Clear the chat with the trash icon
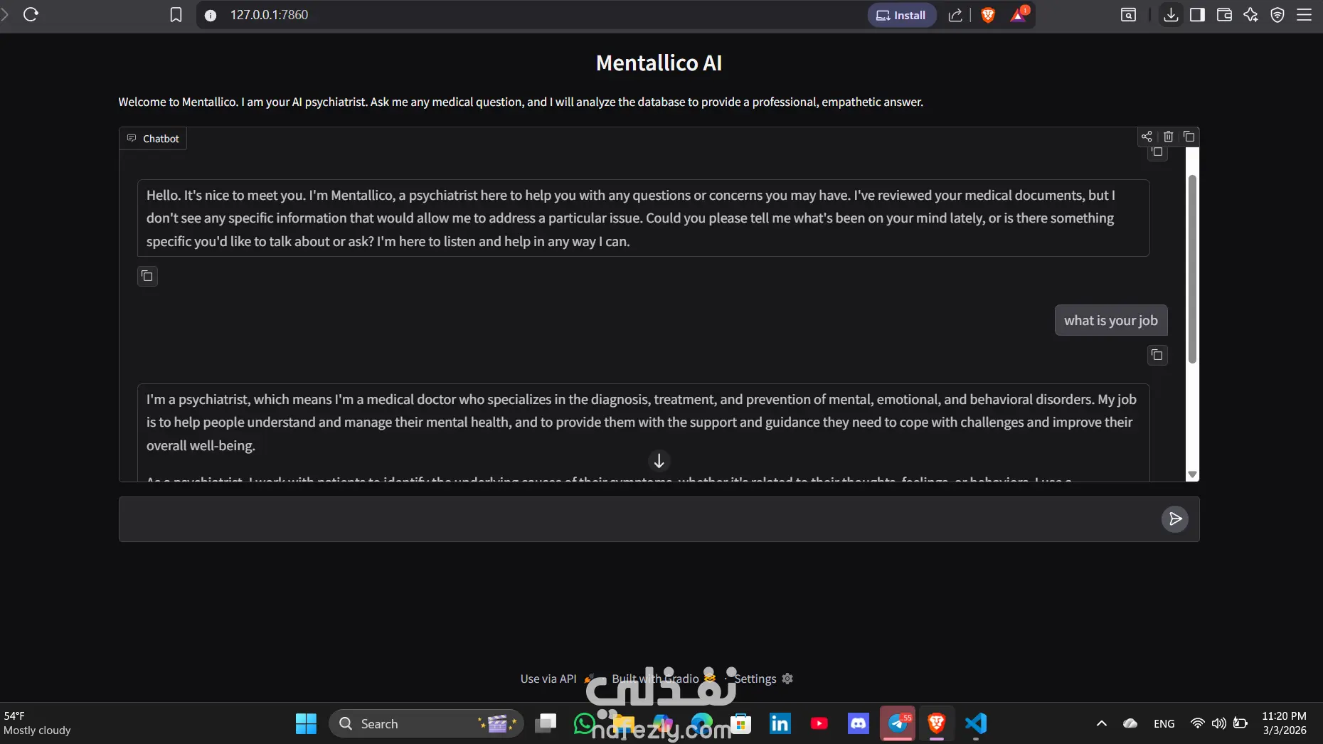Screen dimensions: 1323x744 [x=1168, y=137]
